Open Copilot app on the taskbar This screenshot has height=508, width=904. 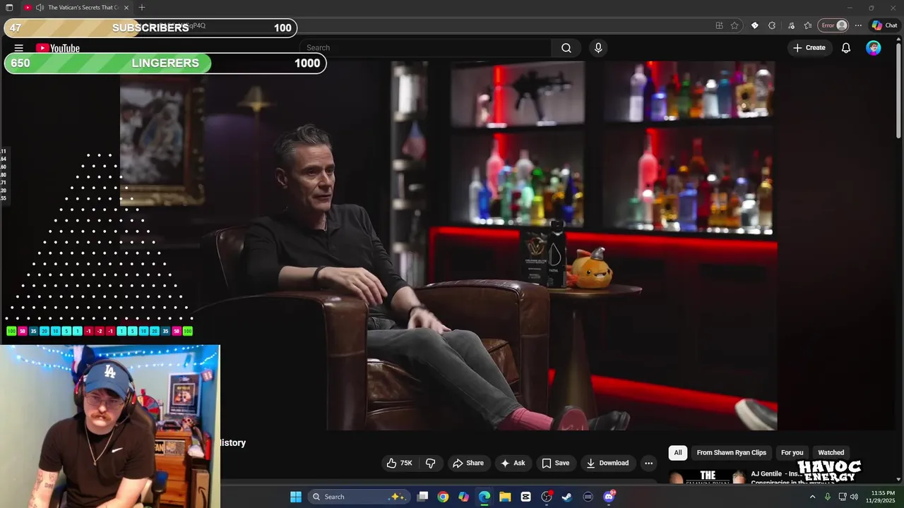(463, 497)
